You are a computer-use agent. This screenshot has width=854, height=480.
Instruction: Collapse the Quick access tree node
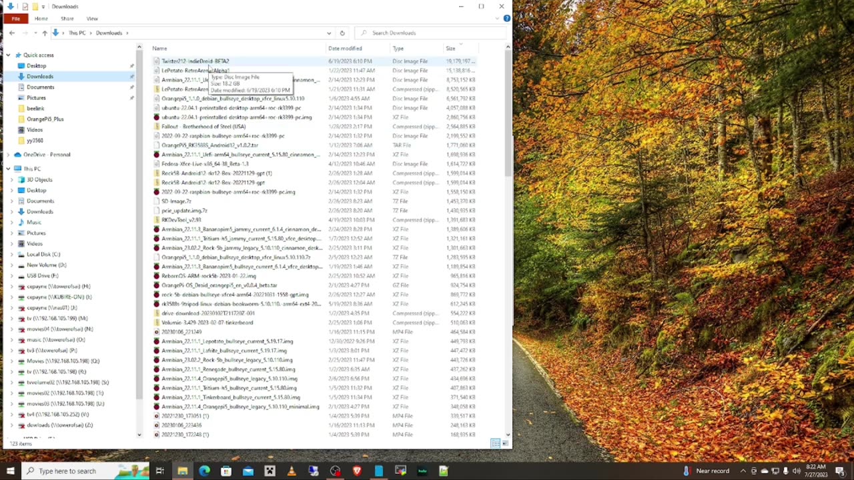point(9,55)
